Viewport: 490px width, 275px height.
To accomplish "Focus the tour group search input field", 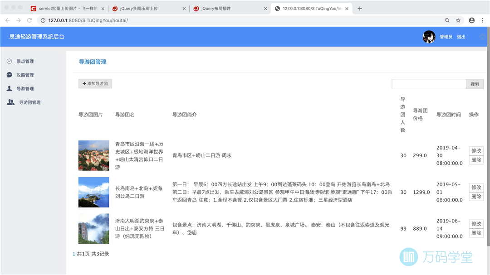I will 429,84.
